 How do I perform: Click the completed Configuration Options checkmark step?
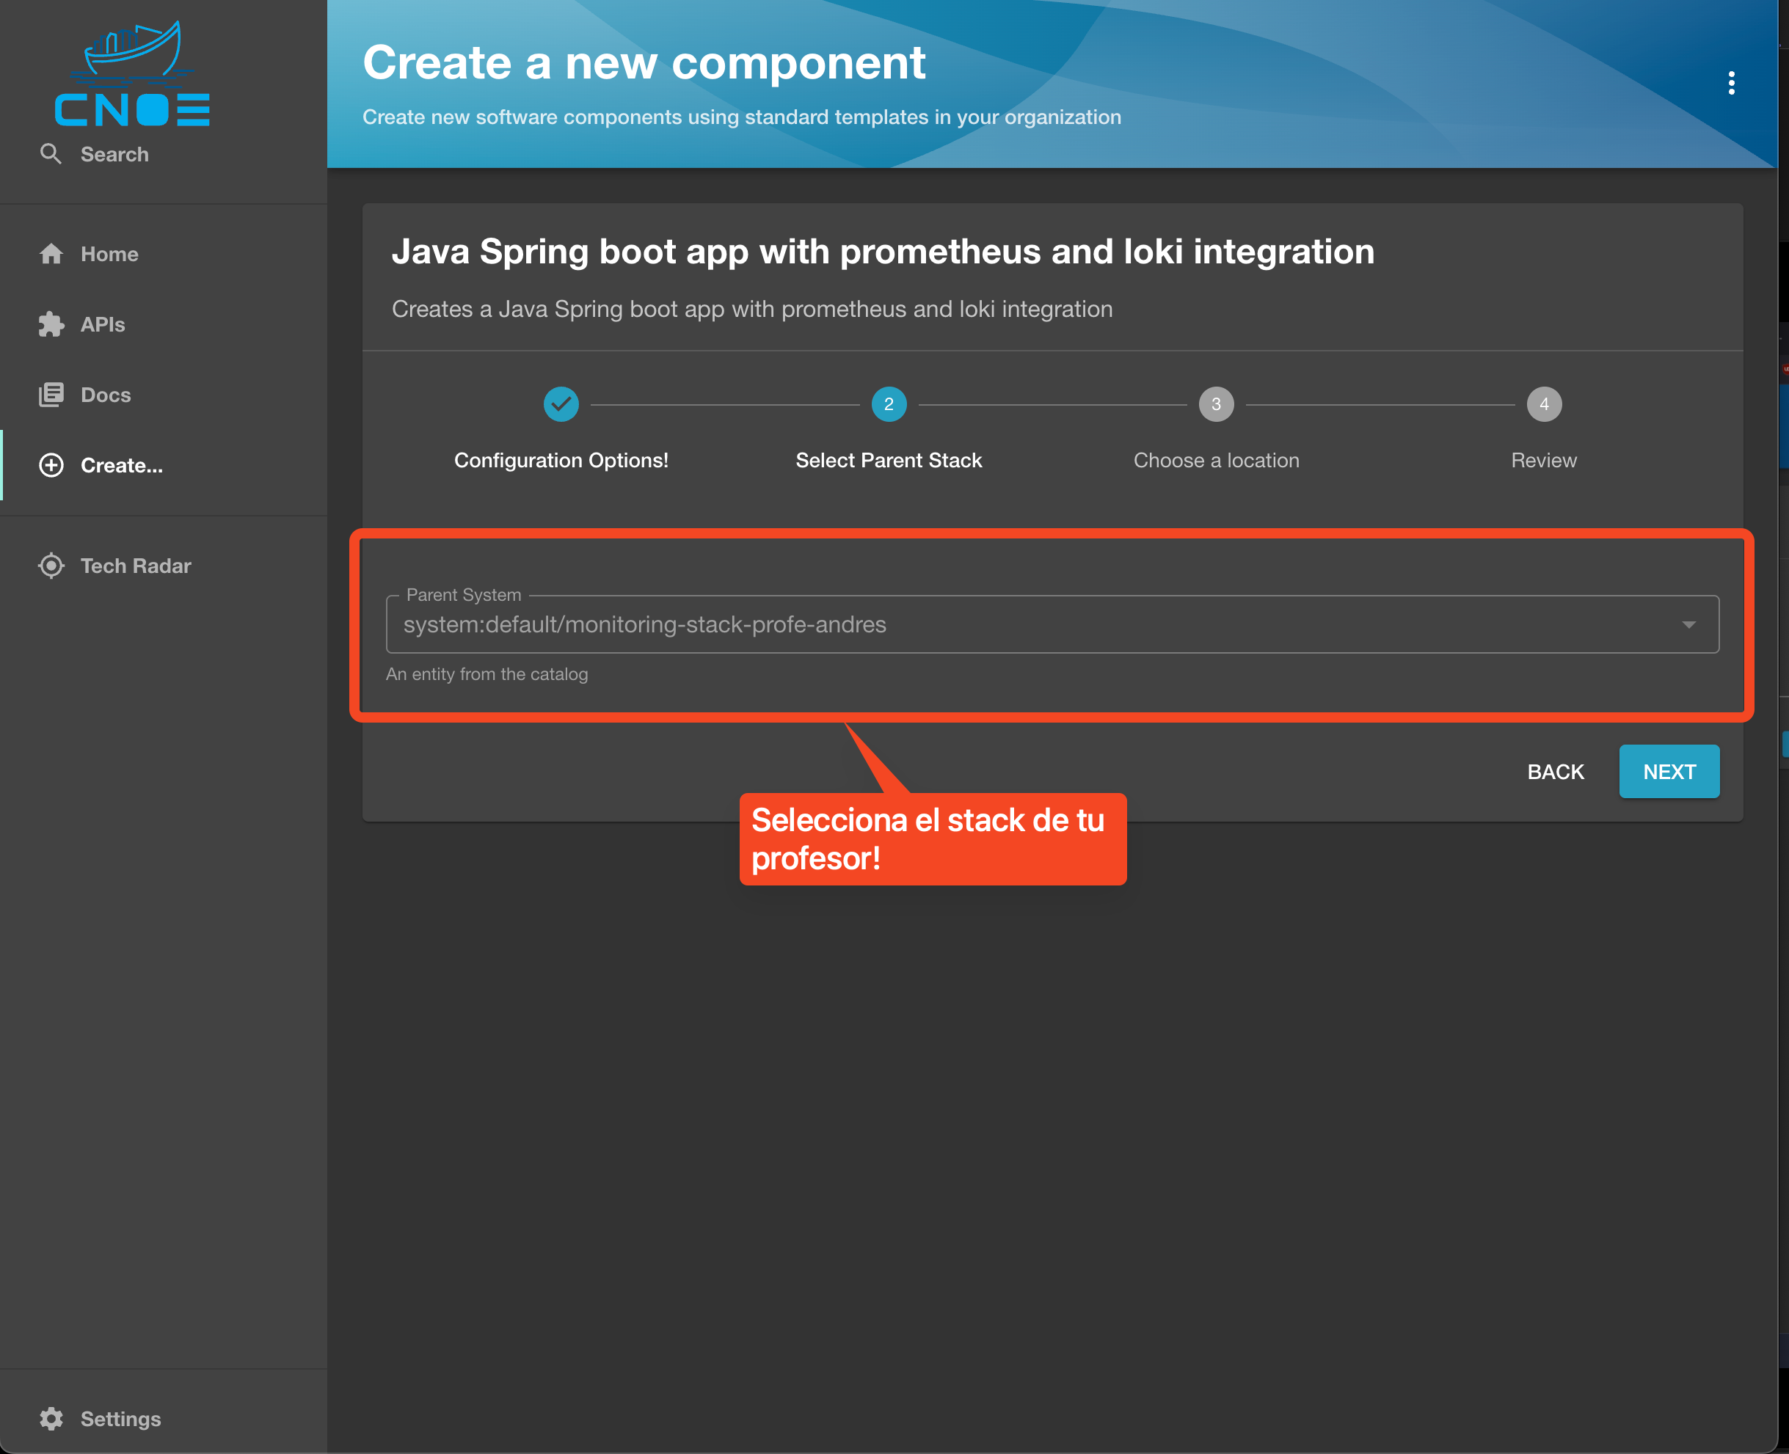[561, 404]
